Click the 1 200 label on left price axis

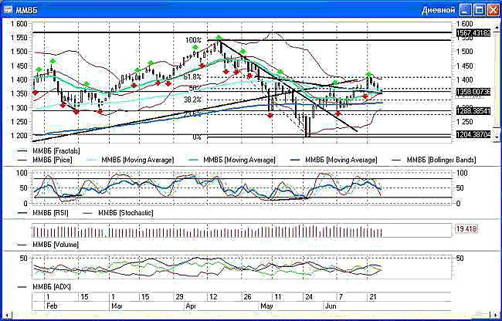point(19,135)
